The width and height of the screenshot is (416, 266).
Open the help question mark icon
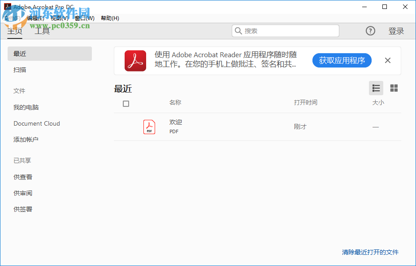click(370, 30)
